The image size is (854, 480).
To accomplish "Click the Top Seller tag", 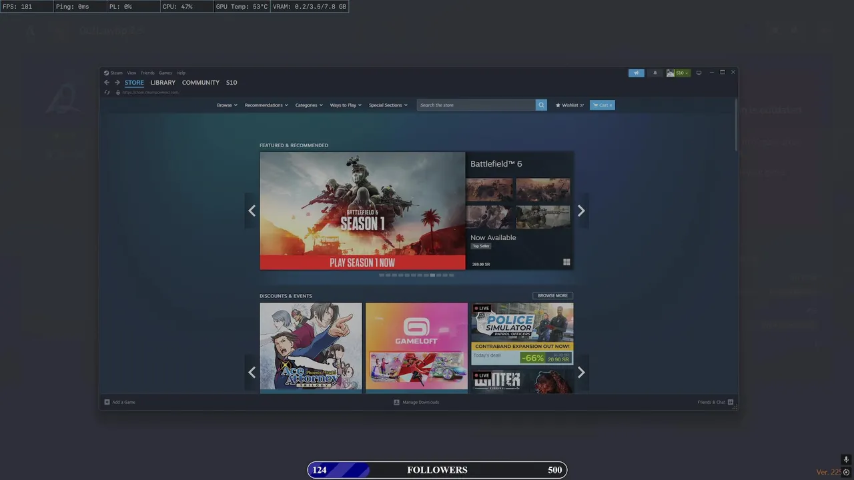I will click(x=481, y=246).
